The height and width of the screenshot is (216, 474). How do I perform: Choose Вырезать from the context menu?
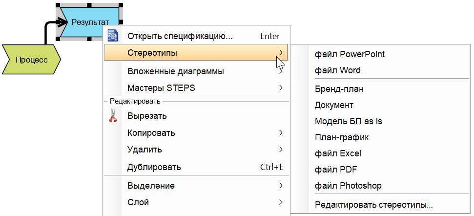tap(147, 116)
